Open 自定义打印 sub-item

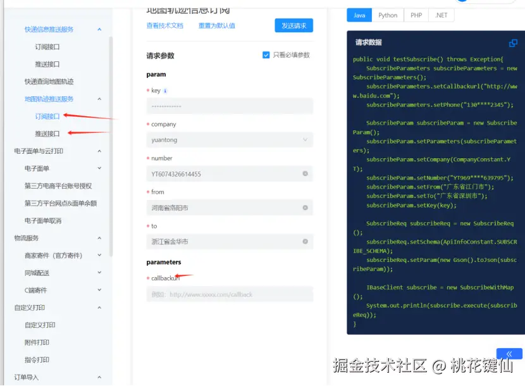[x=40, y=325]
